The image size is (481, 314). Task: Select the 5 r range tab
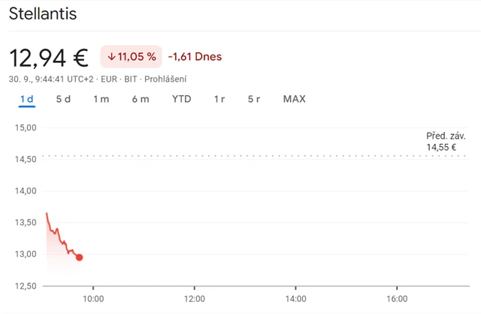pyautogui.click(x=254, y=99)
